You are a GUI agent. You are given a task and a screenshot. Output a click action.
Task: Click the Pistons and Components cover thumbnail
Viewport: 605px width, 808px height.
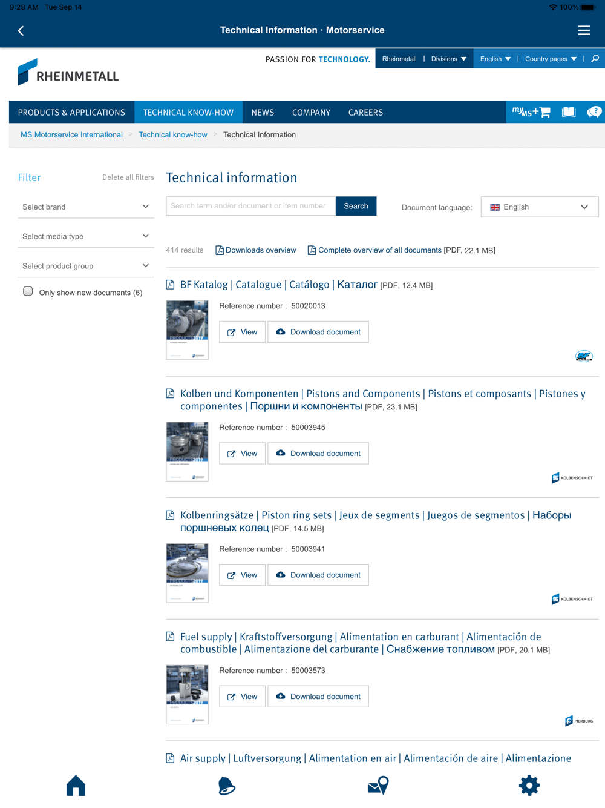pos(188,452)
